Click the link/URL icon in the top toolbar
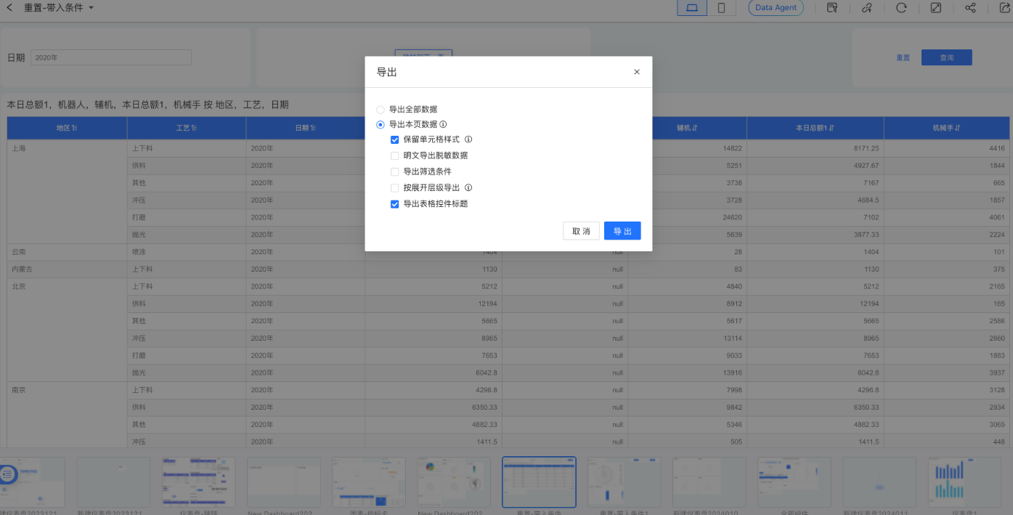The height and width of the screenshot is (515, 1013). tap(868, 8)
